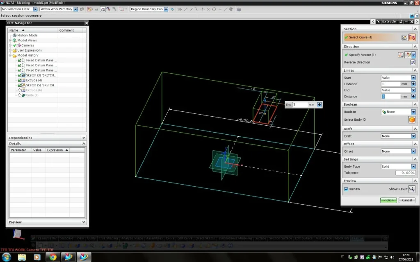420x262 pixels.
Task: Collapse the Boolean group
Action: coord(415,104)
